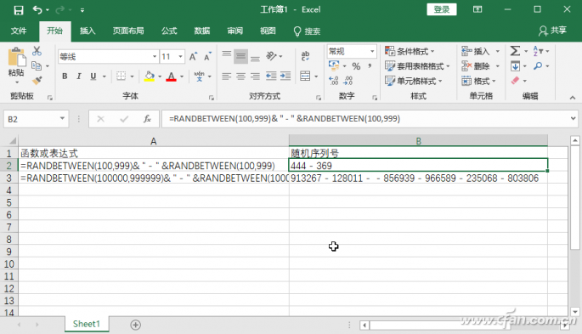The image size is (582, 334).
Task: Apply percent style format
Action: coord(356,66)
